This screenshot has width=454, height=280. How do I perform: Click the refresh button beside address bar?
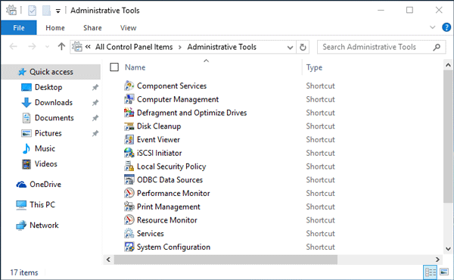[303, 47]
